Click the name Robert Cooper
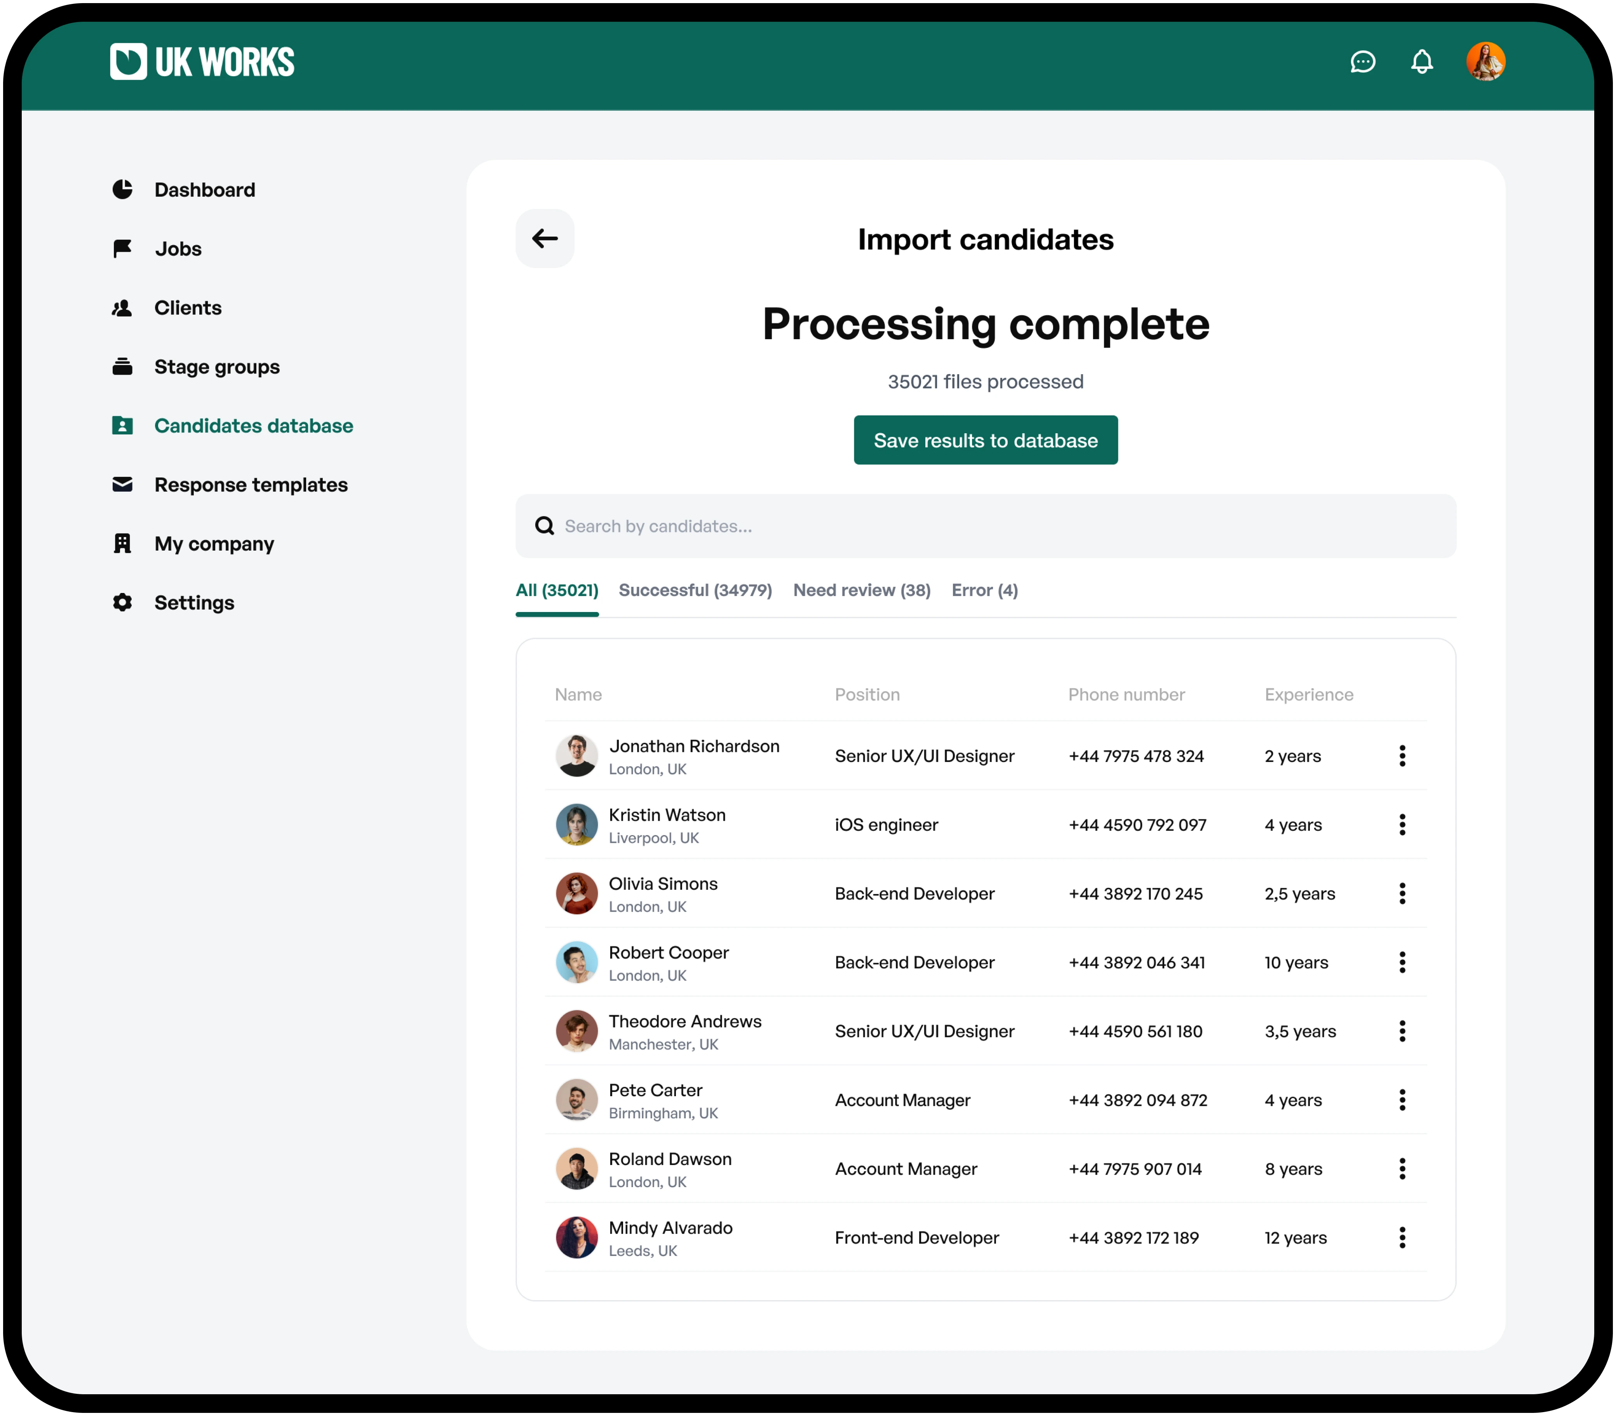1616x1416 pixels. click(x=669, y=952)
